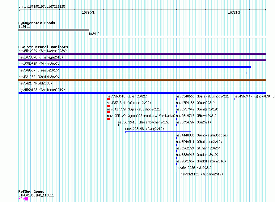The width and height of the screenshot is (275, 202).
Task: Click the 167200k ruler tick label
Action: [x=88, y=12]
